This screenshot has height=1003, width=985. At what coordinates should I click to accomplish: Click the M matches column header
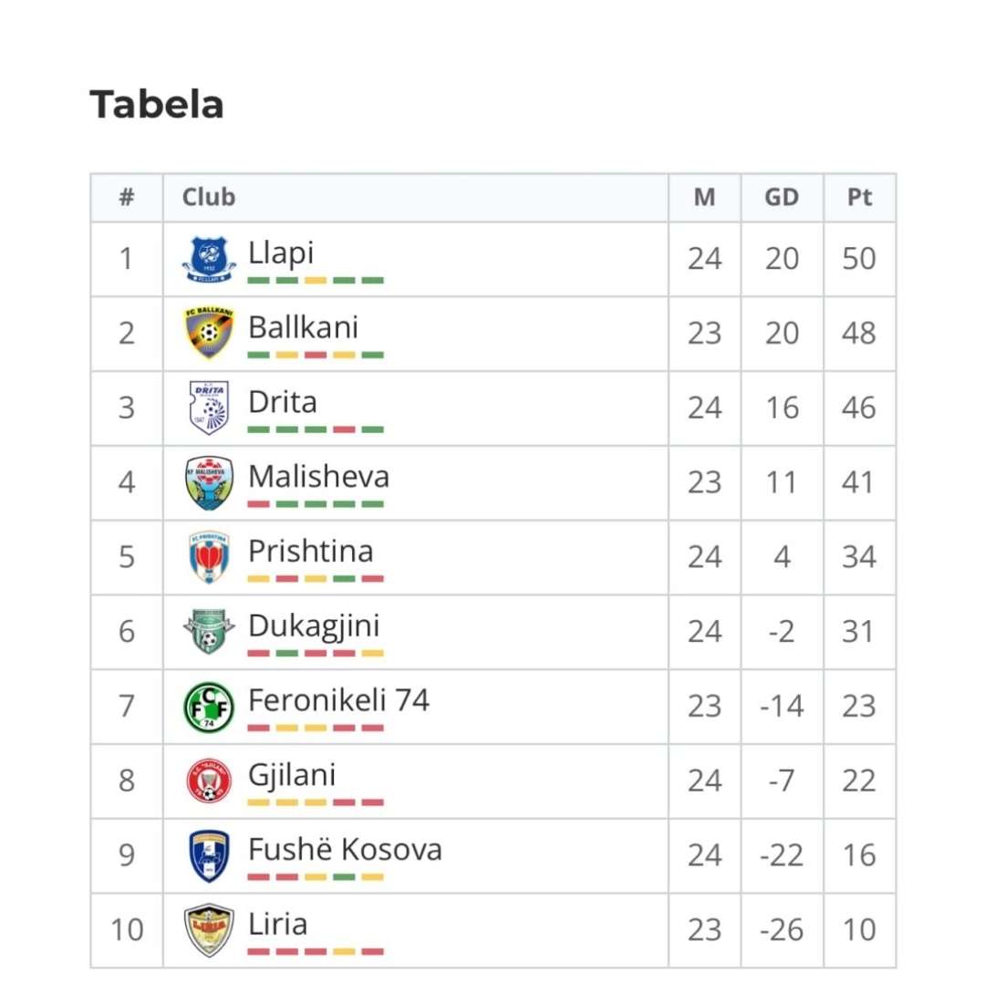pyautogui.click(x=704, y=197)
